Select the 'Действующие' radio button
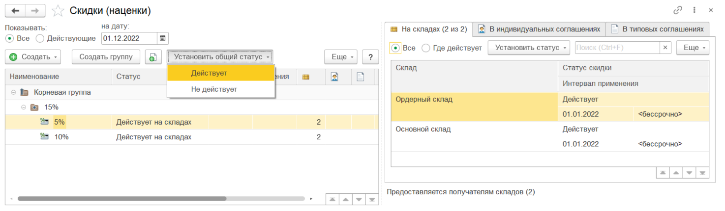The image size is (725, 211). click(x=40, y=38)
